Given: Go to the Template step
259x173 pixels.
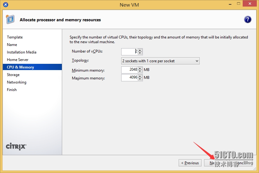Looking at the screenshot, I should (15, 37).
